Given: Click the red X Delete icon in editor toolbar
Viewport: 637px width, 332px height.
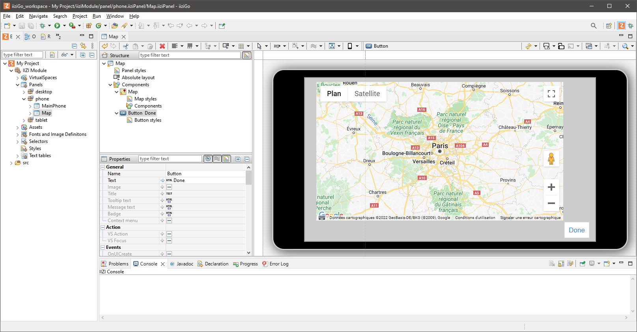Looking at the screenshot, I should (162, 46).
